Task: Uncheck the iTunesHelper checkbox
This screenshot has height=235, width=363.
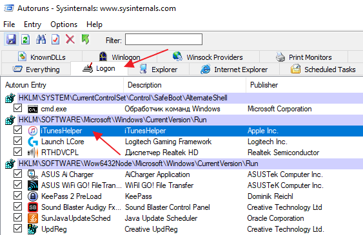Action: [17, 130]
